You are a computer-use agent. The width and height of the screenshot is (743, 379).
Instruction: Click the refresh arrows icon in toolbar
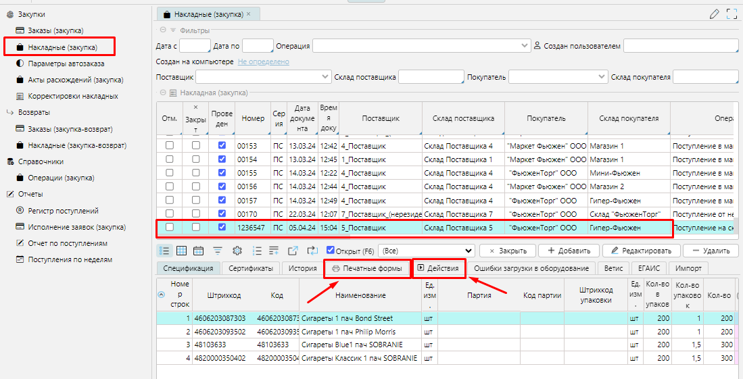pos(312,251)
